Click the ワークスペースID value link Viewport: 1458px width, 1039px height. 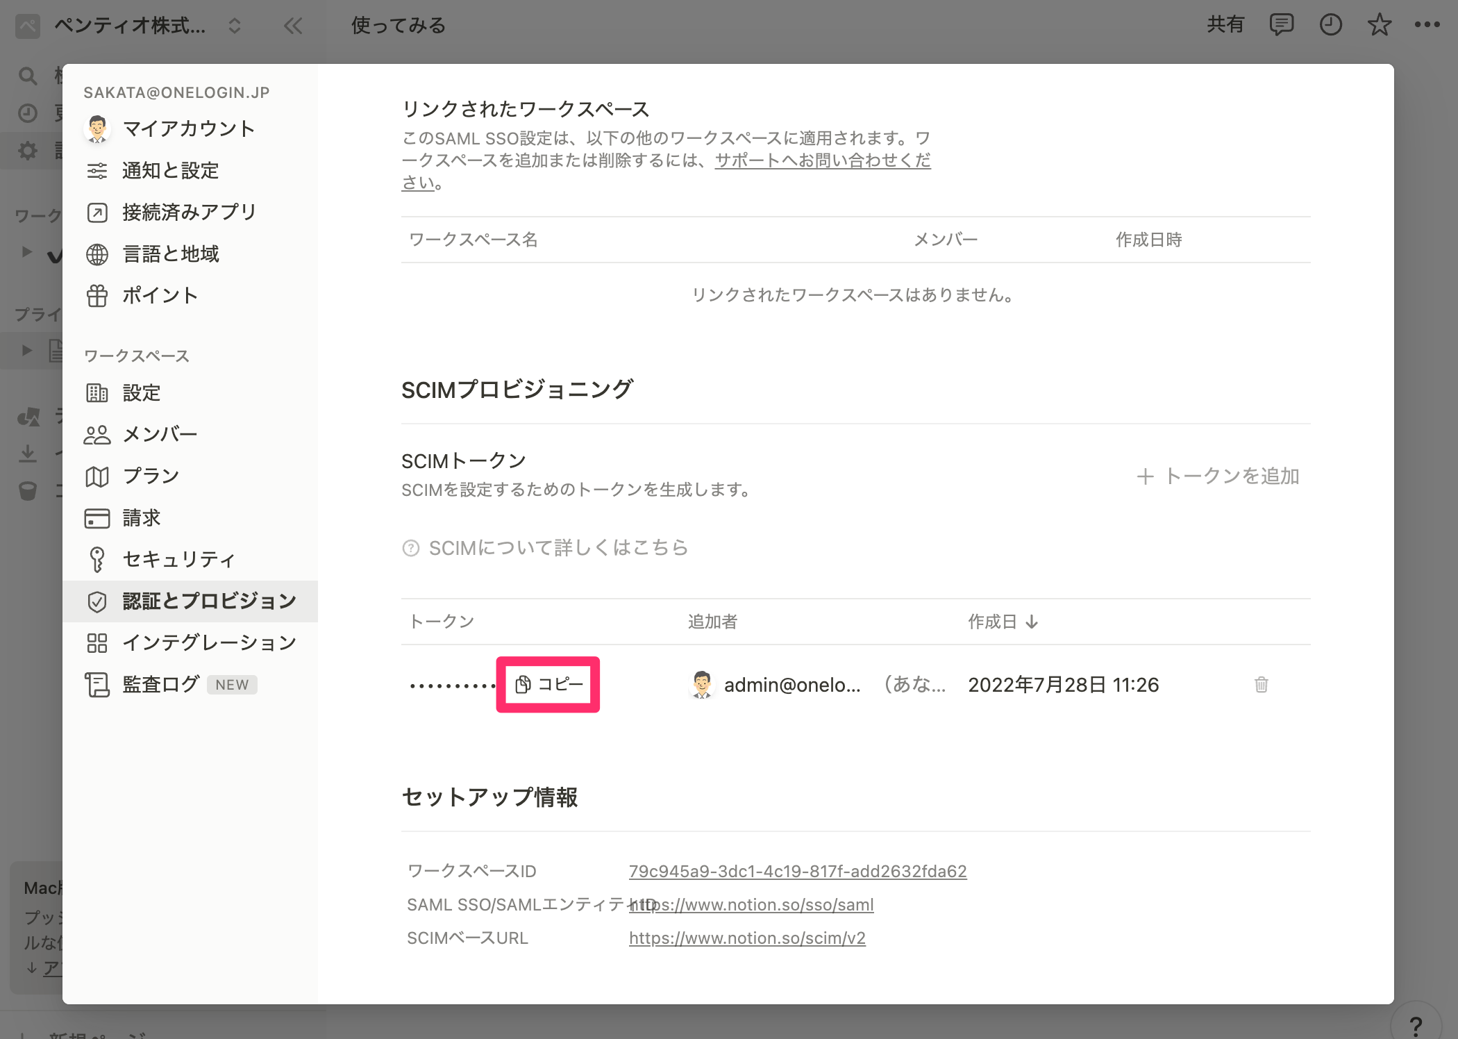798,871
